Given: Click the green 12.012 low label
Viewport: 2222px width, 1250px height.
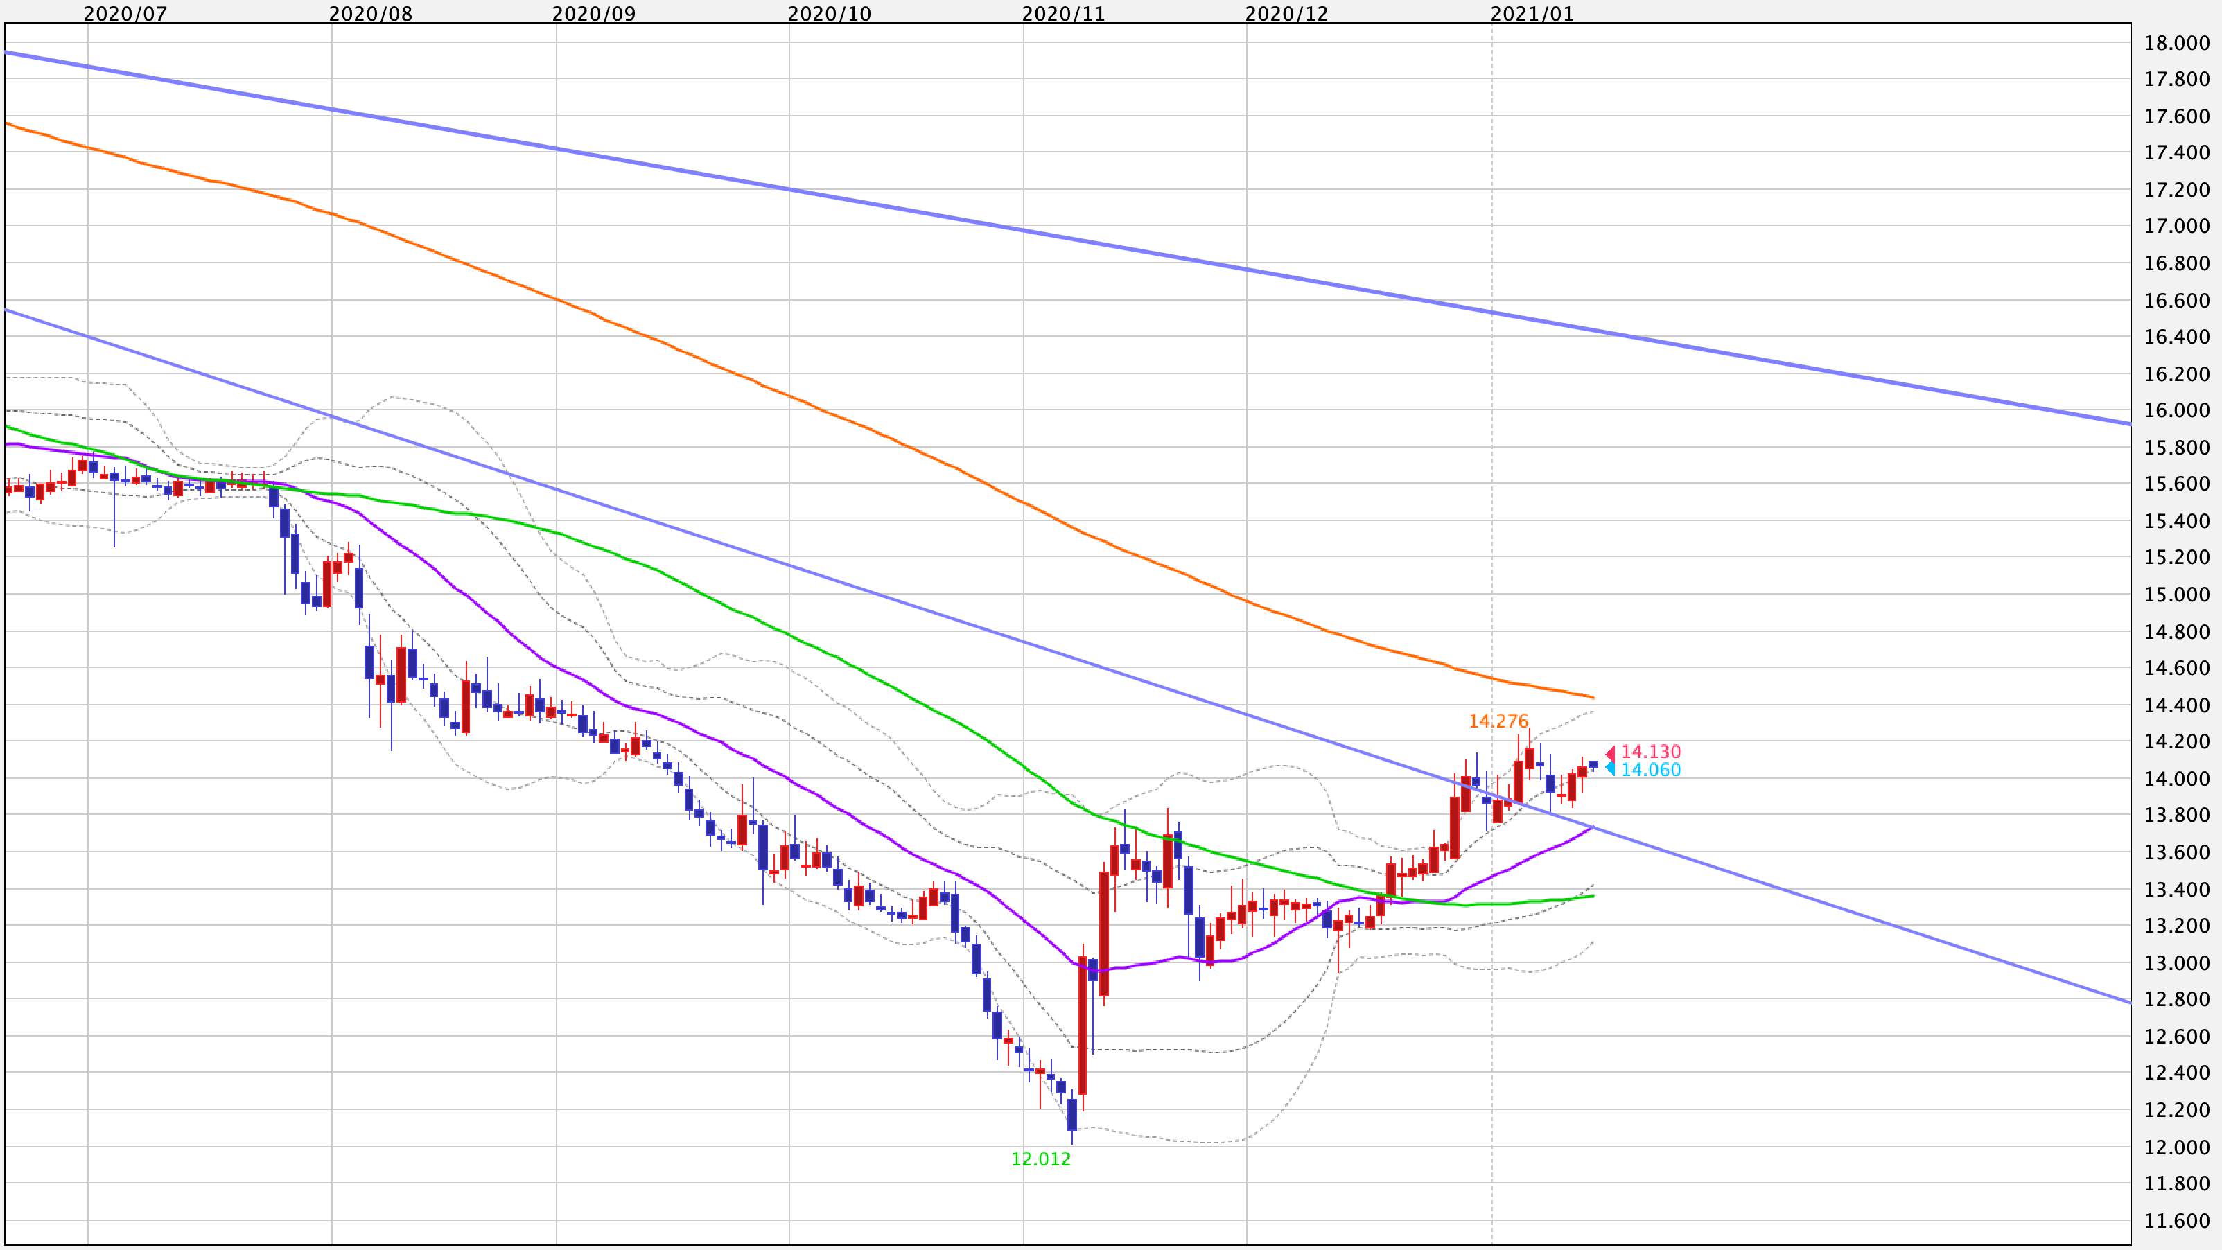Looking at the screenshot, I should point(1041,1159).
